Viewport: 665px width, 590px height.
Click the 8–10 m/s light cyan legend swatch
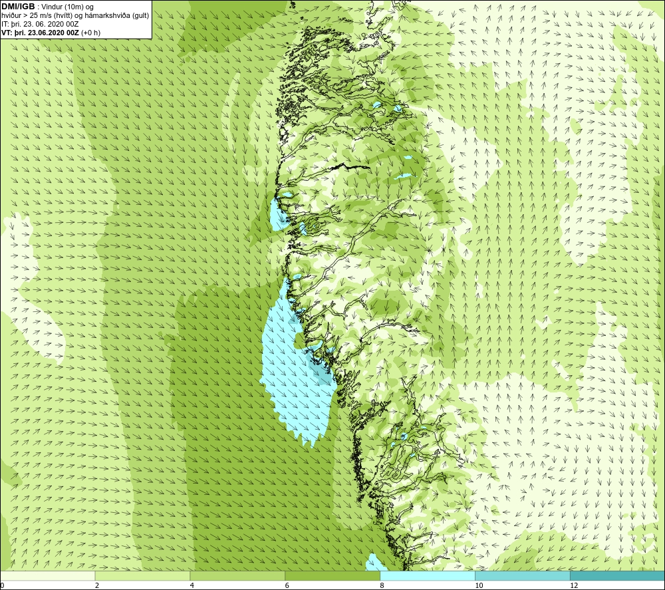coord(428,575)
